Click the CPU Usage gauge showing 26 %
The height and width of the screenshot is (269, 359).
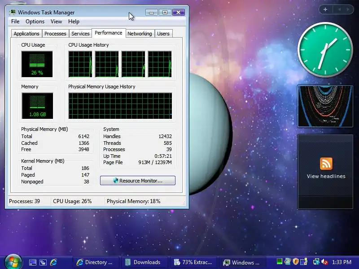(x=37, y=64)
